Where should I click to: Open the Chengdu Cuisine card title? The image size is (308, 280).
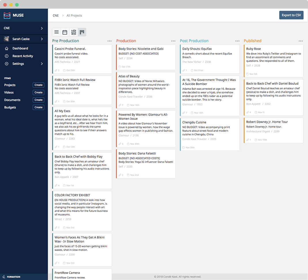coord(194,122)
